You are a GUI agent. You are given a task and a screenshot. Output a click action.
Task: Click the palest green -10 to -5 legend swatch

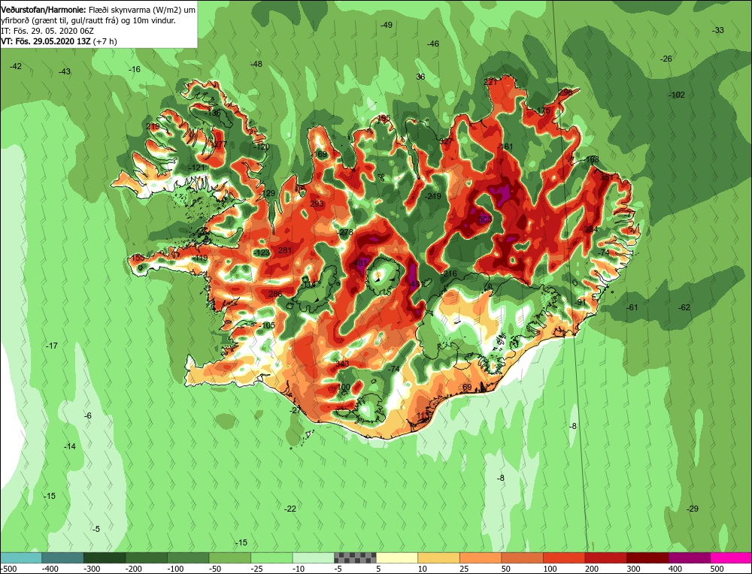coord(313,557)
